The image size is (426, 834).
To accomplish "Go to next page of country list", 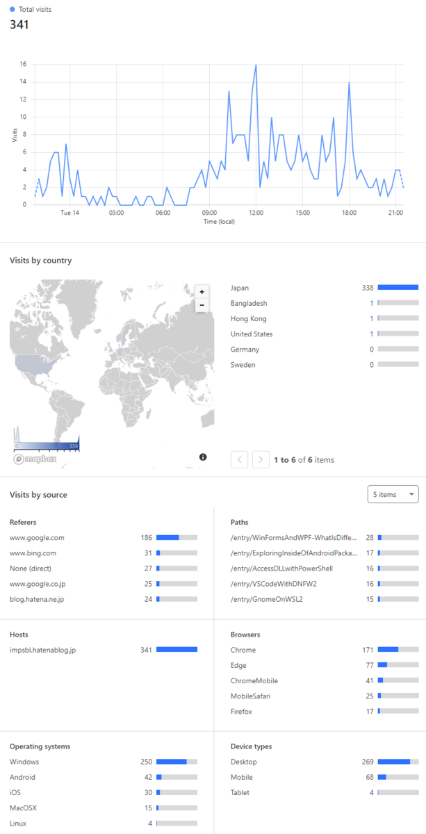I will click(261, 459).
